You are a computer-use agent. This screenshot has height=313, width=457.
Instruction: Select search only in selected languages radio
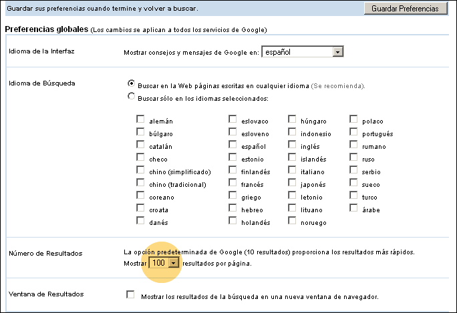(131, 97)
